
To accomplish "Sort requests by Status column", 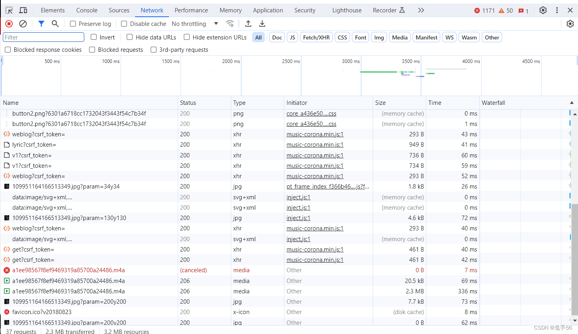I will [x=205, y=103].
